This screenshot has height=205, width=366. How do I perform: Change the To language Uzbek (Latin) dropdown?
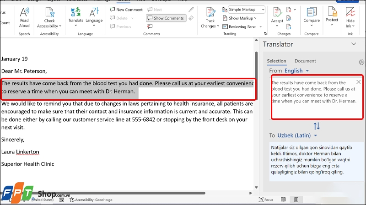[x=297, y=135]
